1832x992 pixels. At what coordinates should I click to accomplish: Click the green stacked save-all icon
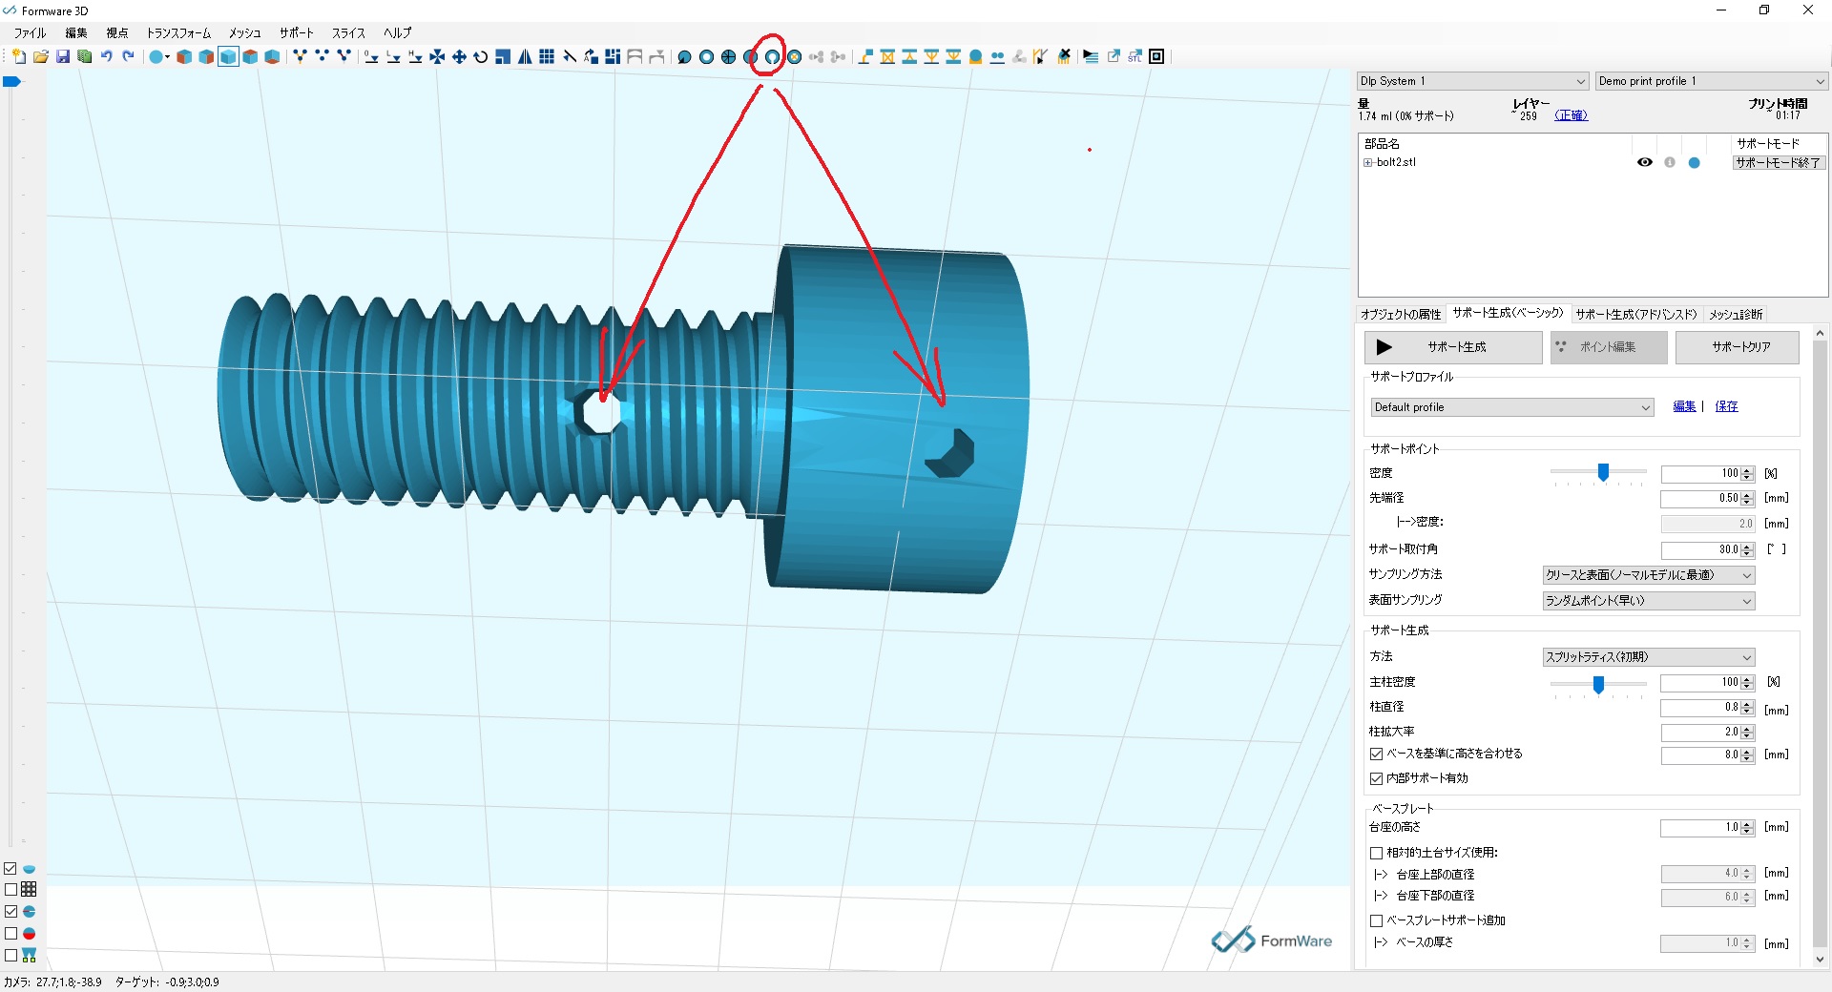tap(84, 57)
